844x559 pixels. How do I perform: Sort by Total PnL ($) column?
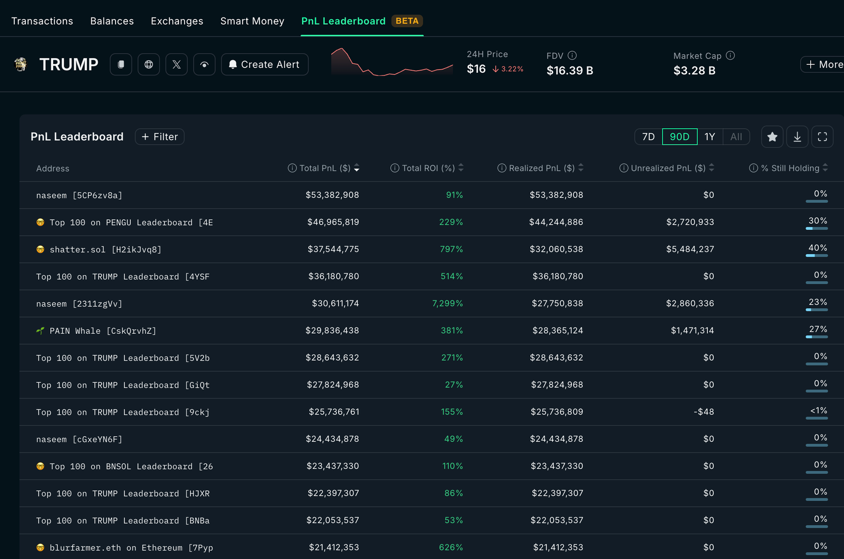click(x=324, y=168)
